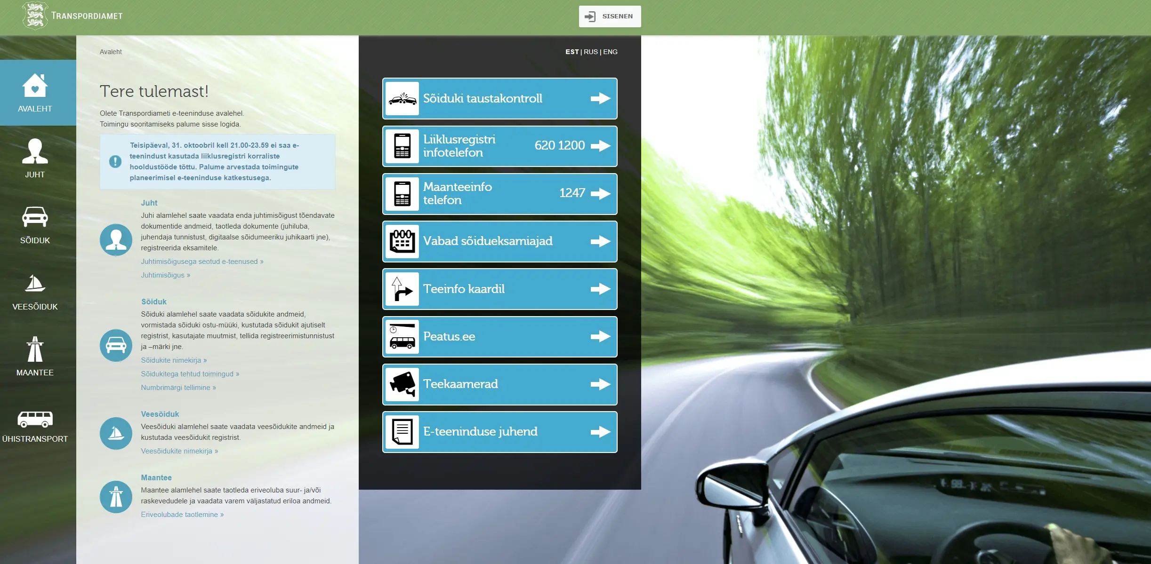Click the exclamation info icon in notice box
This screenshot has width=1151, height=564.
coord(115,162)
